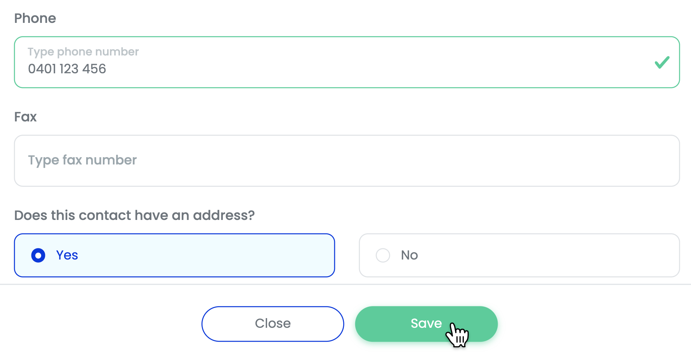Image resolution: width=691 pixels, height=353 pixels.
Task: Click the Type fax number placeholder
Action: [x=82, y=160]
